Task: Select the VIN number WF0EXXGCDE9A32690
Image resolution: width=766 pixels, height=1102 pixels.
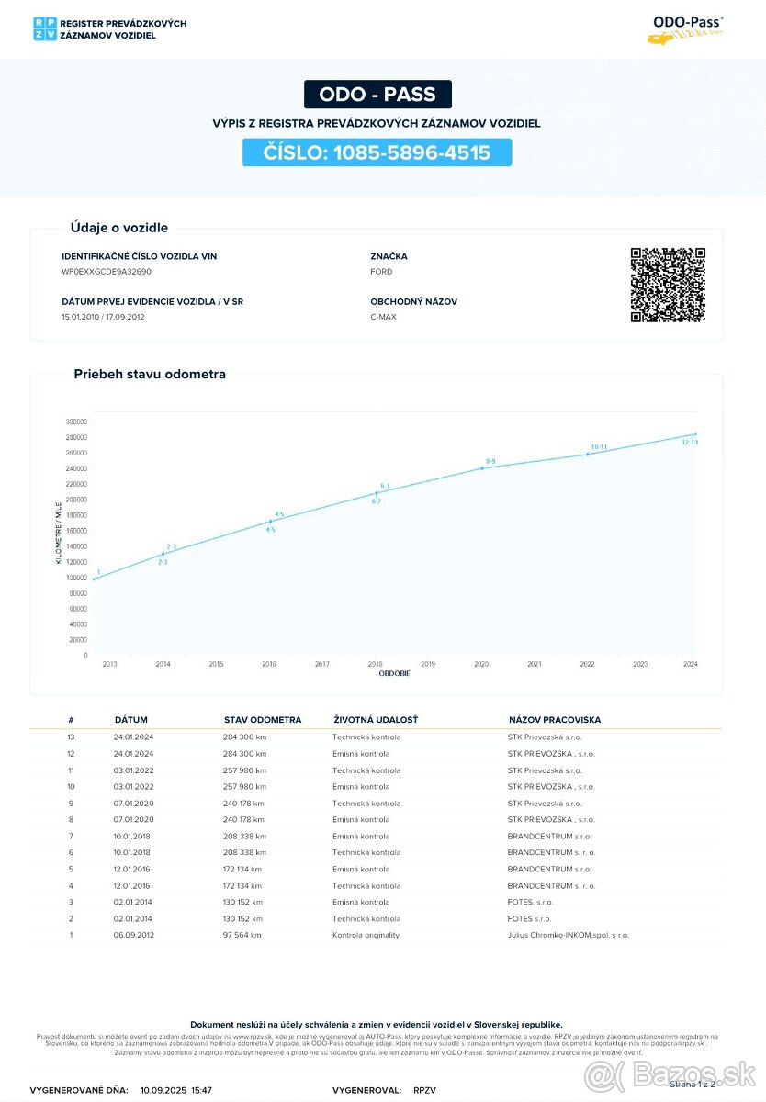Action: [107, 272]
